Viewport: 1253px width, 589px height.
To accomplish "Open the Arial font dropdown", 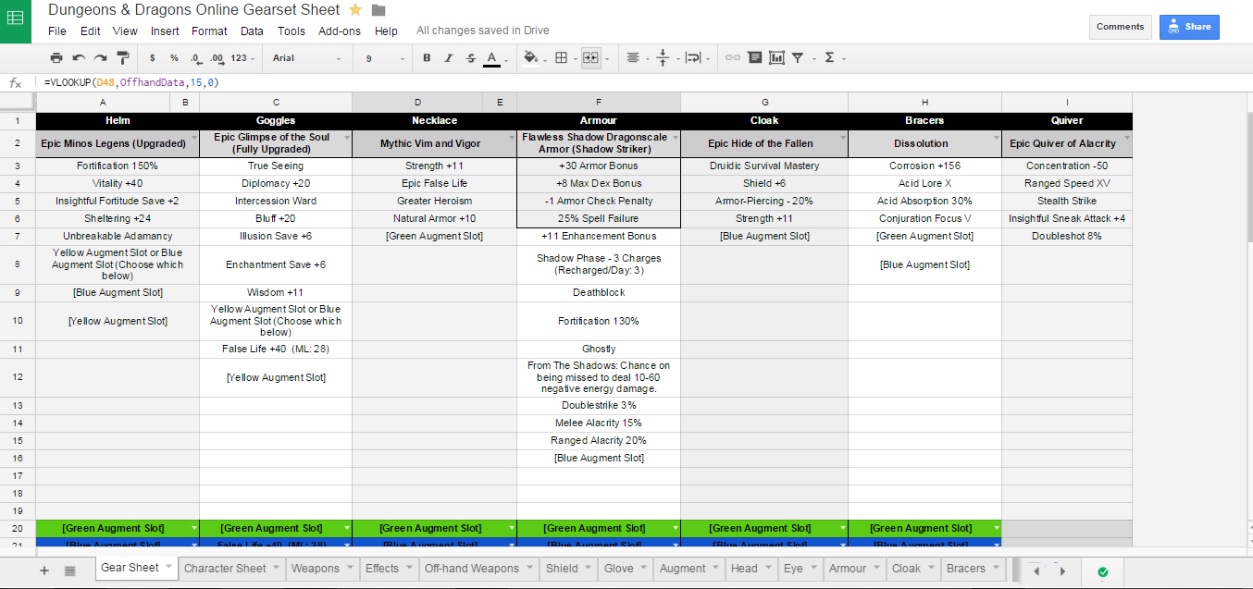I will pos(307,57).
